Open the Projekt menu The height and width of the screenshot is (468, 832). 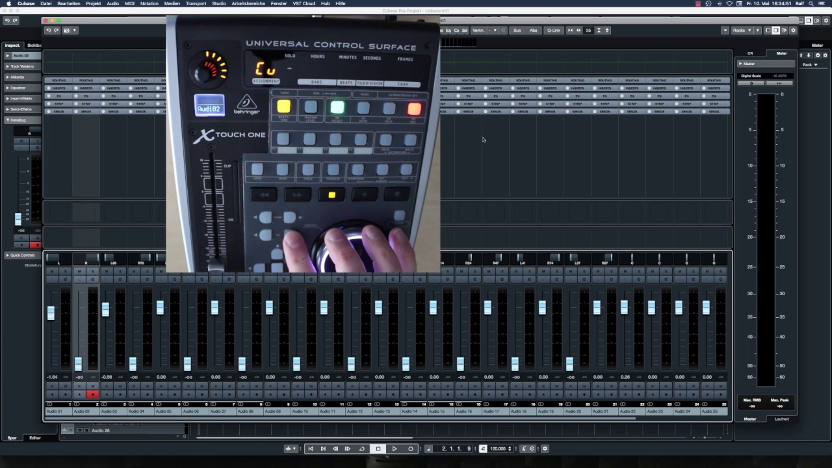coord(94,3)
